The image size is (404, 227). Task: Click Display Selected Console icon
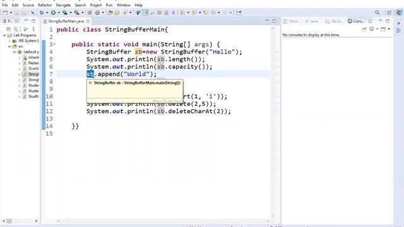pyautogui.click(x=372, y=29)
